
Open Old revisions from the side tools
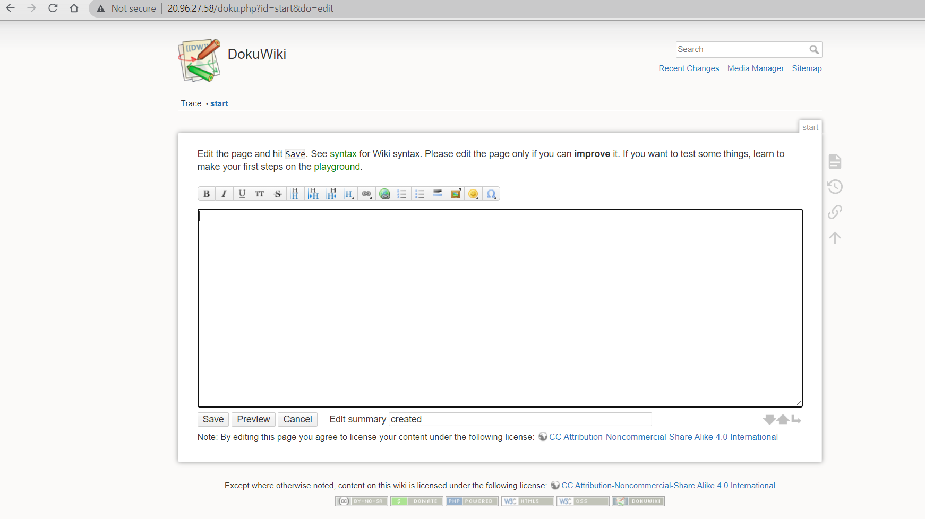[835, 187]
